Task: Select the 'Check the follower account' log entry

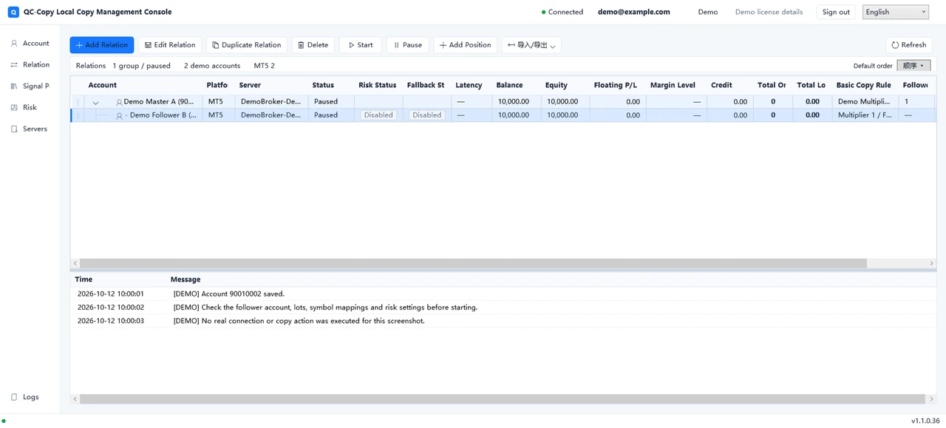Action: tap(503, 308)
